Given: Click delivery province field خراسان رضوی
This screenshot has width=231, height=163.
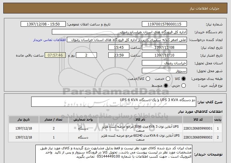Looking at the screenshot, I should (164, 63).
